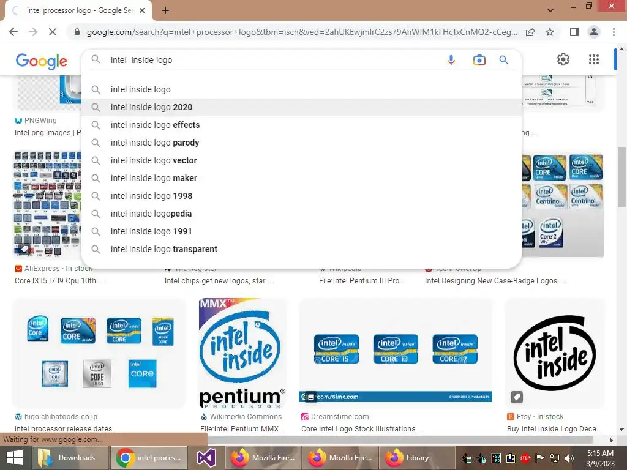Open 'Core Intel Logo Stock Illustrations' link

(362, 429)
